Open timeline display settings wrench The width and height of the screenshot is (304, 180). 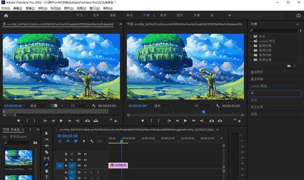[92, 141]
